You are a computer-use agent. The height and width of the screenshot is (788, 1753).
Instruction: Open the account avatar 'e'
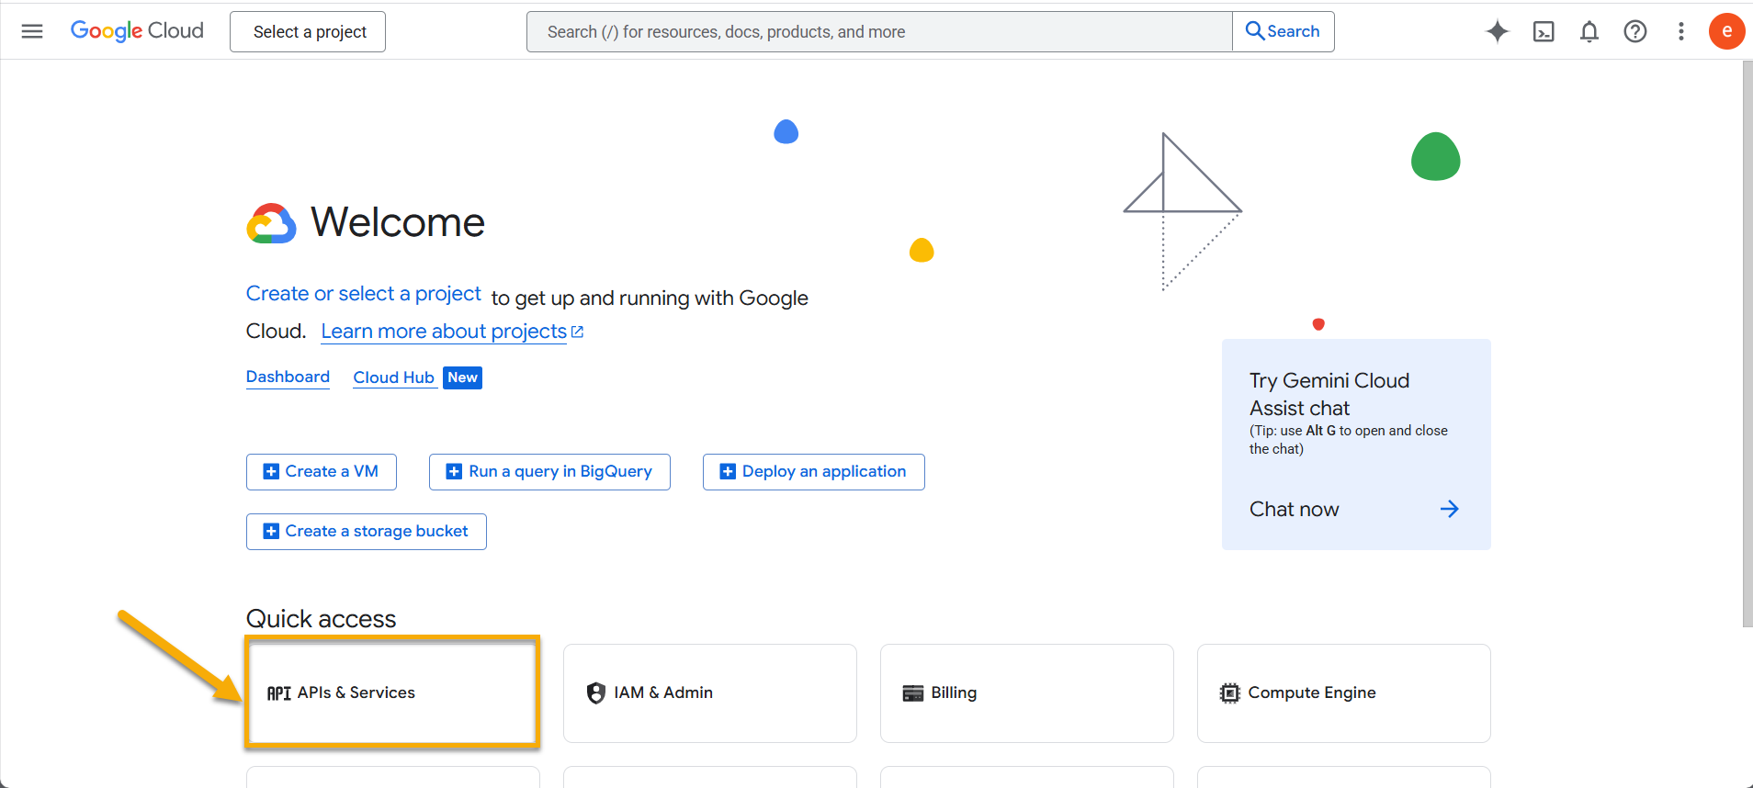1727,31
